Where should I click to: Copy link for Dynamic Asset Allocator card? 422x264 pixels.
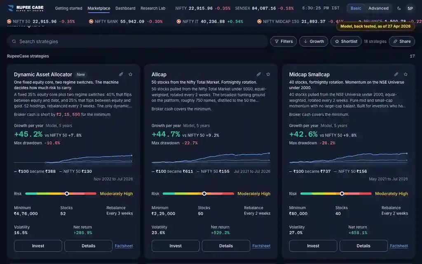coord(121,74)
